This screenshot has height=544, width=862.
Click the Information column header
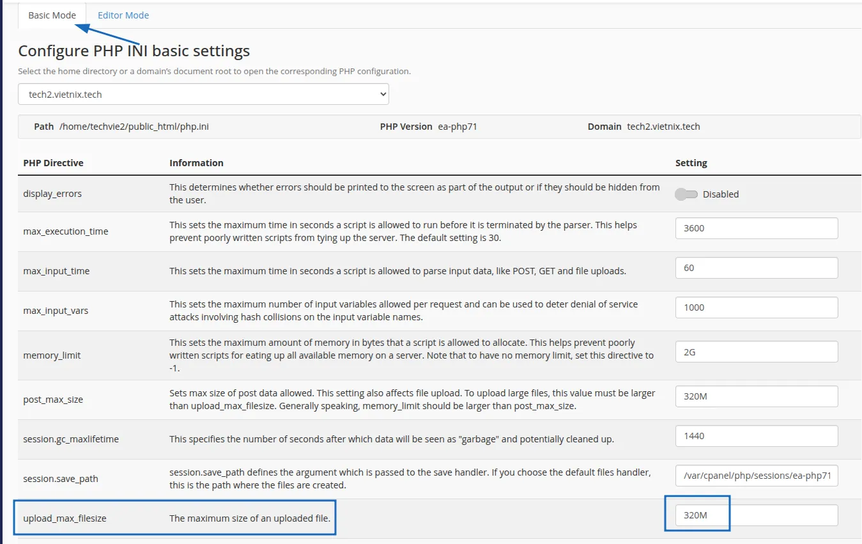(x=196, y=163)
